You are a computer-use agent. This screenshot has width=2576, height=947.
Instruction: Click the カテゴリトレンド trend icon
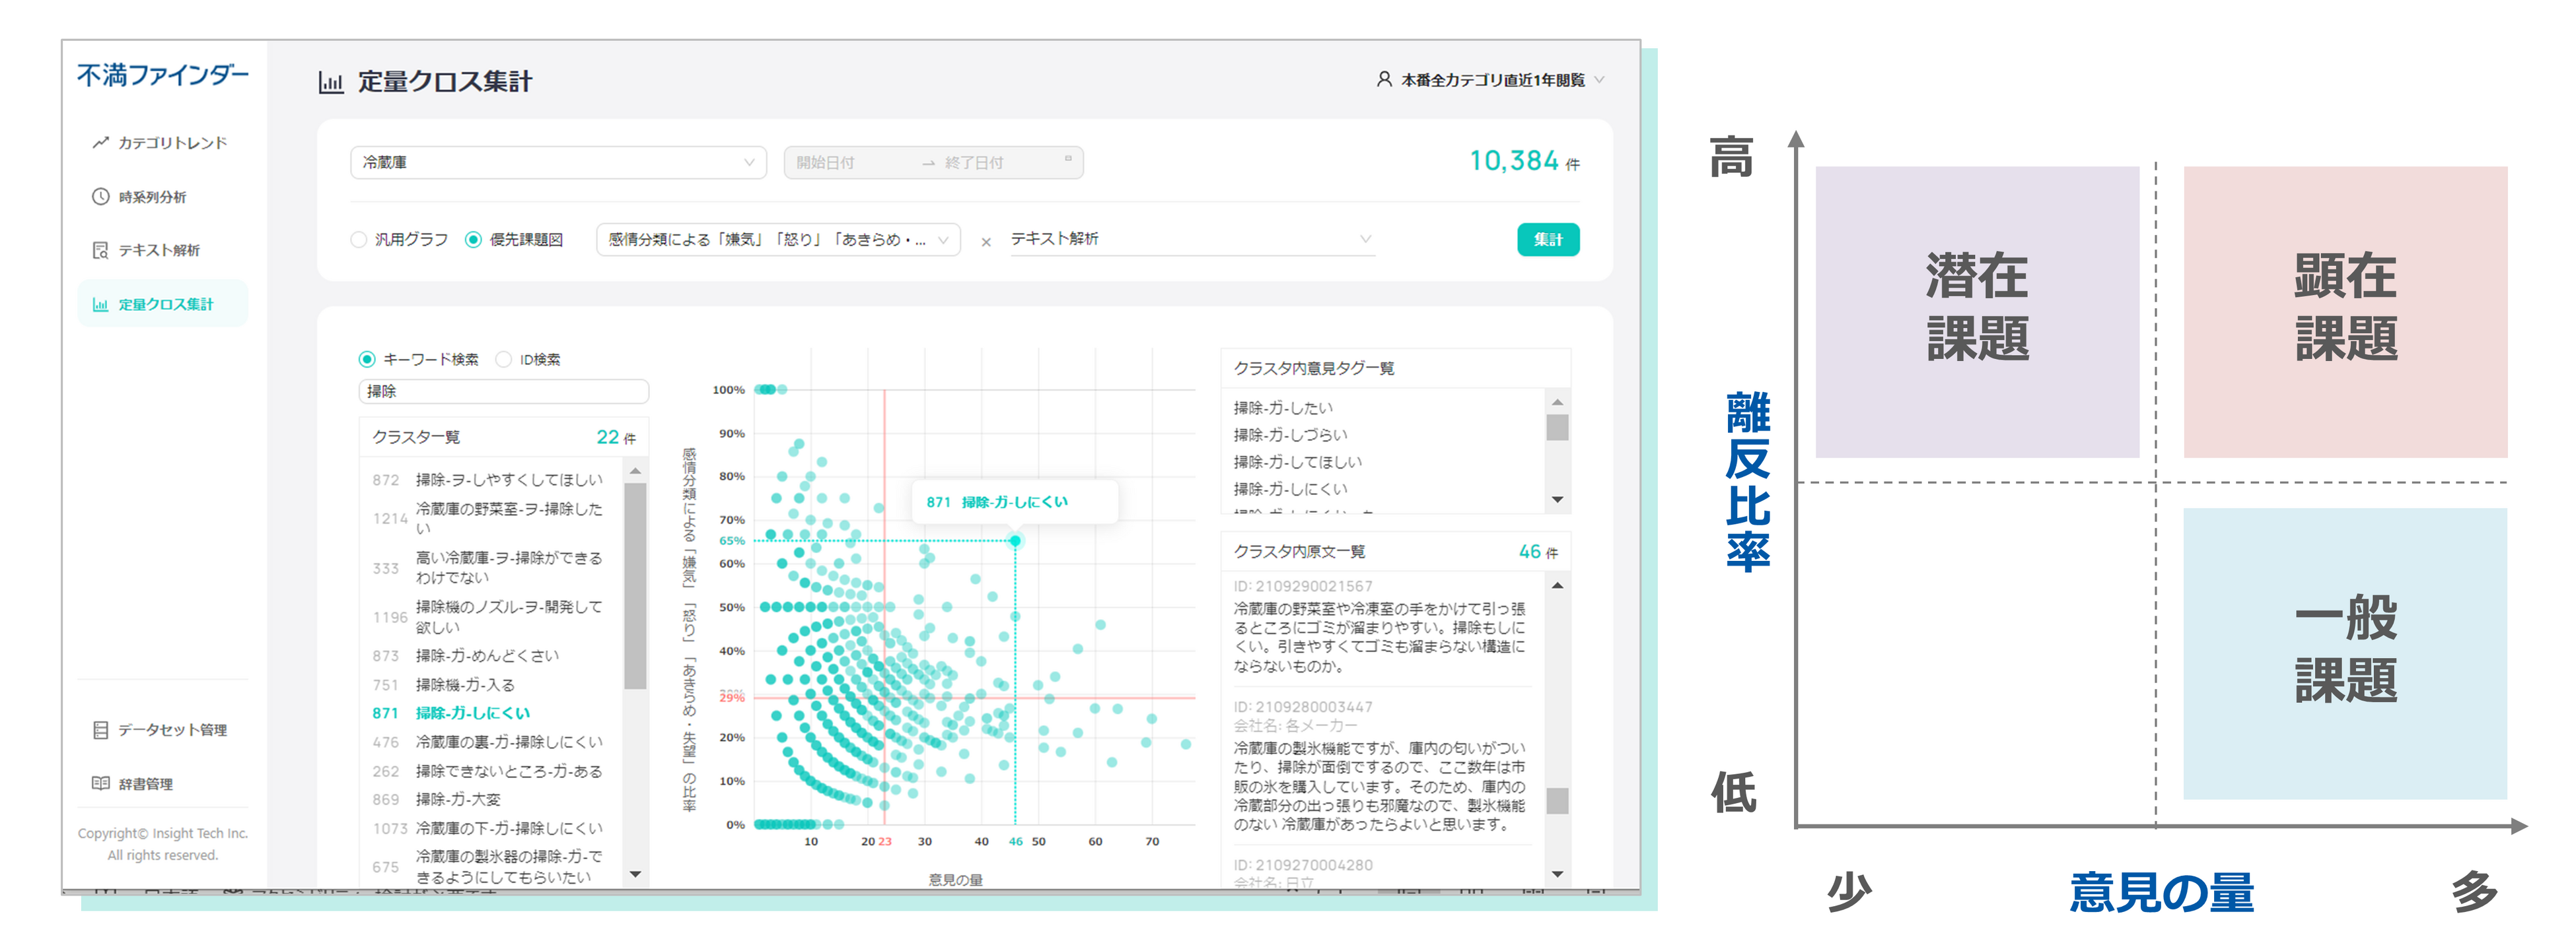tap(100, 143)
